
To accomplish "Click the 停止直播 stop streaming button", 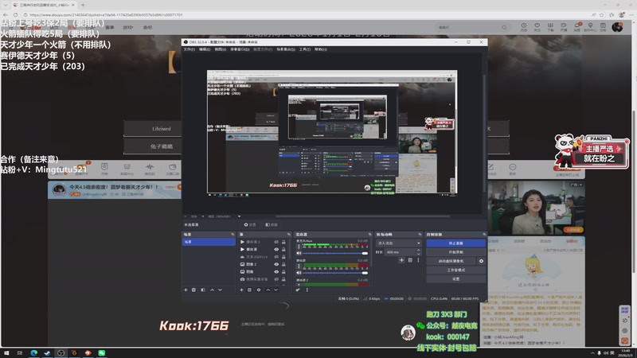I will point(455,243).
